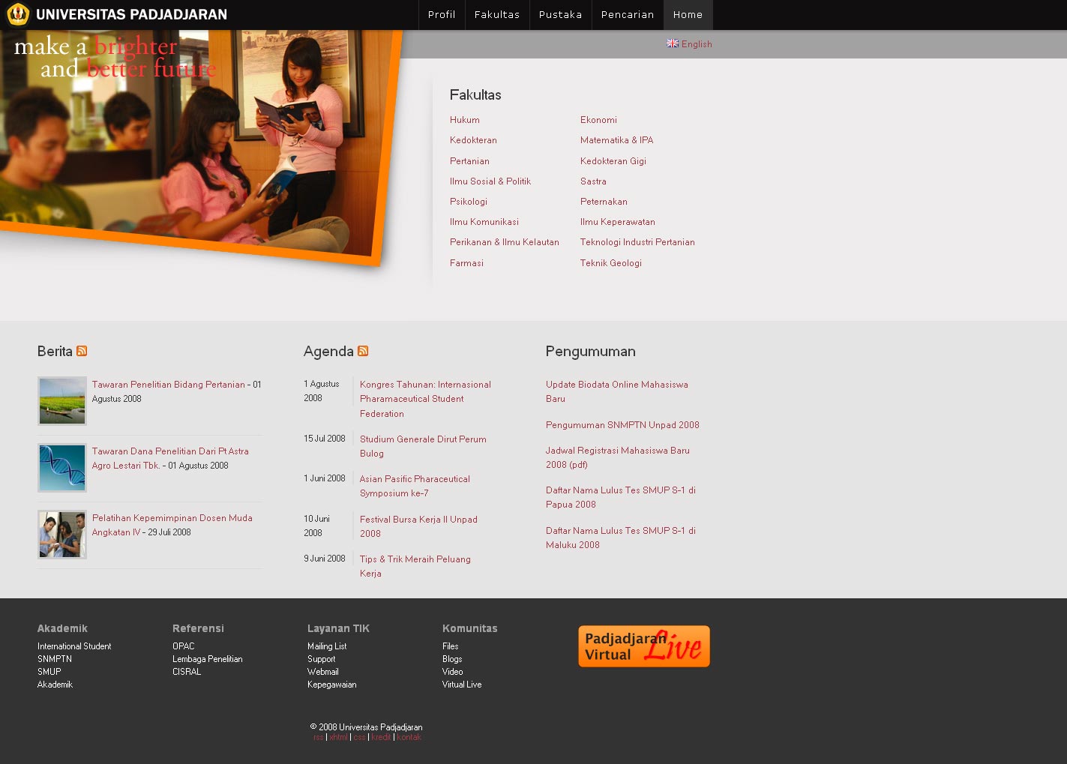Open the Profil menu
Screen dimensions: 1067x764
442,15
